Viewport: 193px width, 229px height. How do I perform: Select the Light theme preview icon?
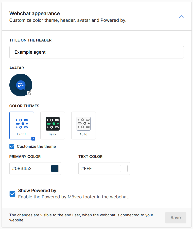(22, 123)
